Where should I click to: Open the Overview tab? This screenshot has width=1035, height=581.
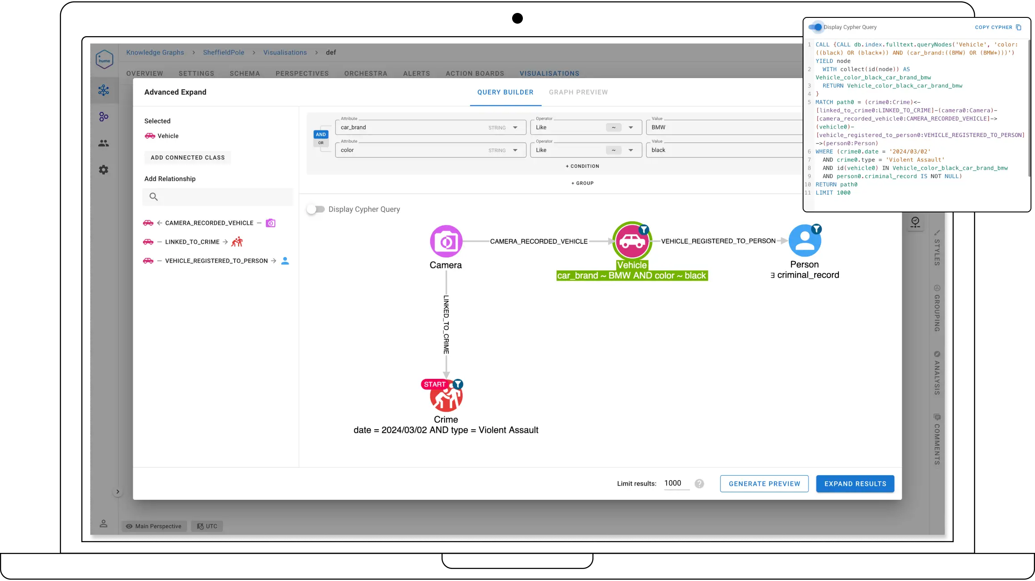pos(144,74)
